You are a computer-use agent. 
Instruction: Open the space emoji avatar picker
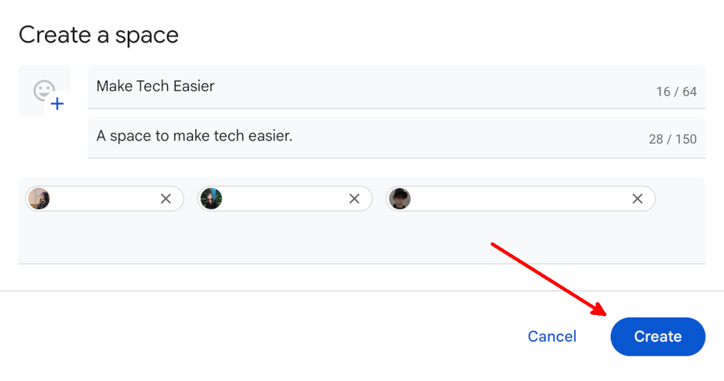point(44,91)
